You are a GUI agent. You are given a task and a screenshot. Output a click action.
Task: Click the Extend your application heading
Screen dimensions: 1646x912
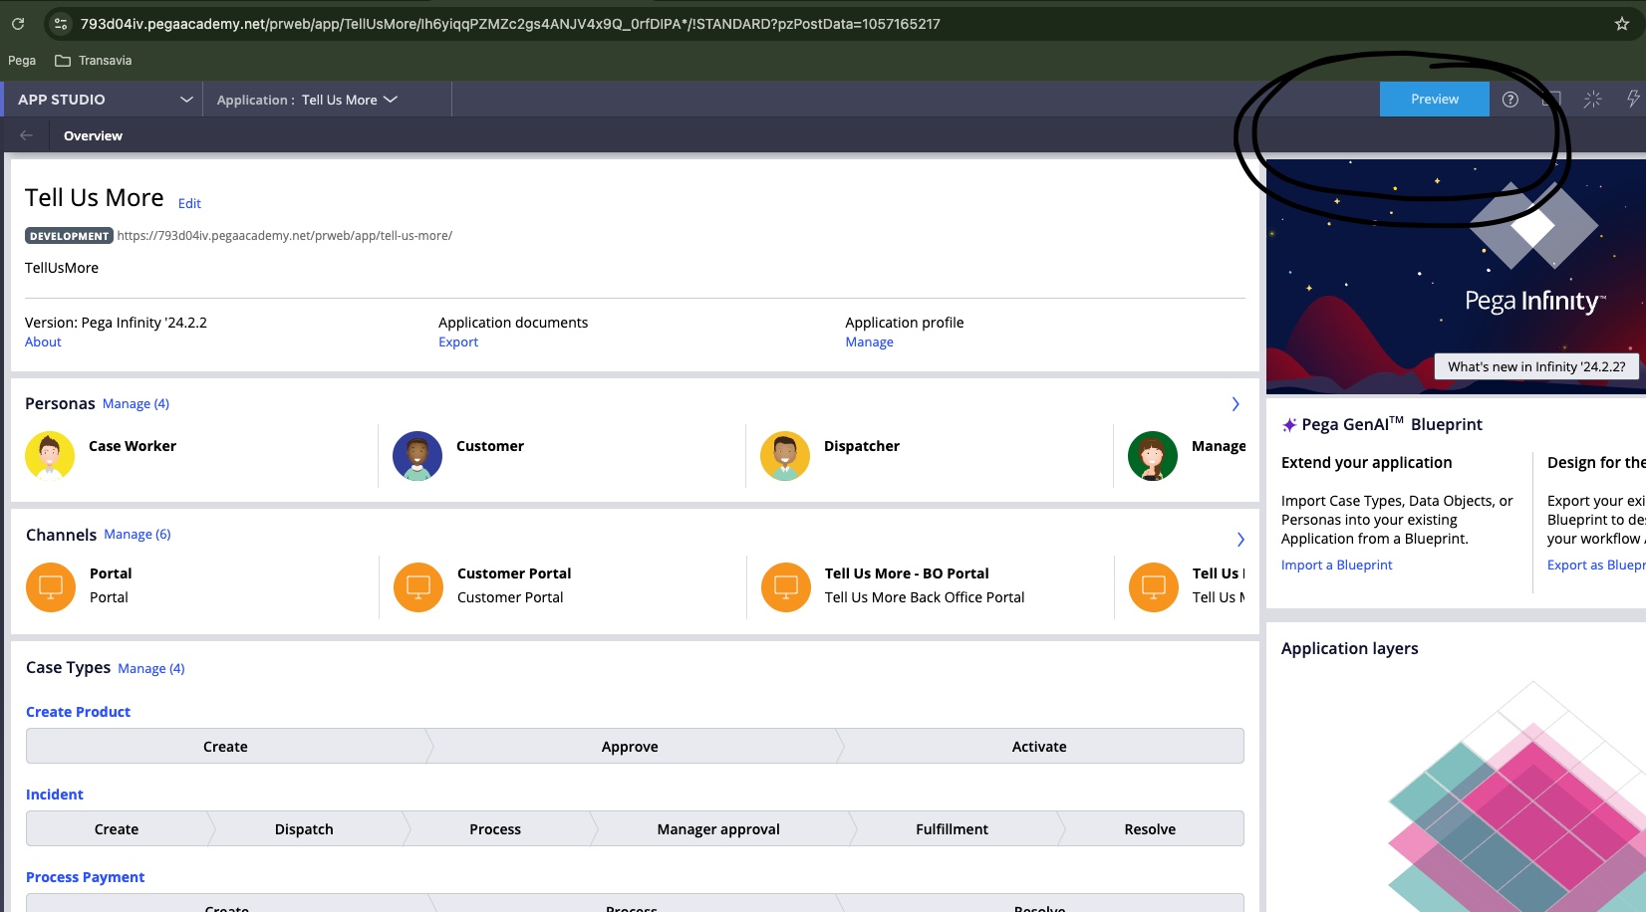(x=1366, y=463)
